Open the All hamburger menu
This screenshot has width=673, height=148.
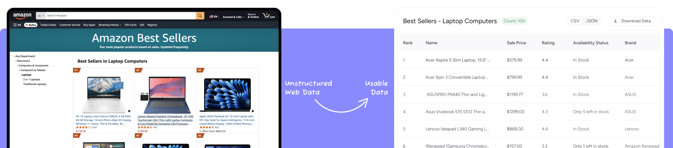[x=17, y=25]
